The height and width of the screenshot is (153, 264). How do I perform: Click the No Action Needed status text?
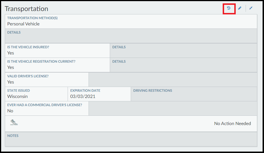(232, 124)
